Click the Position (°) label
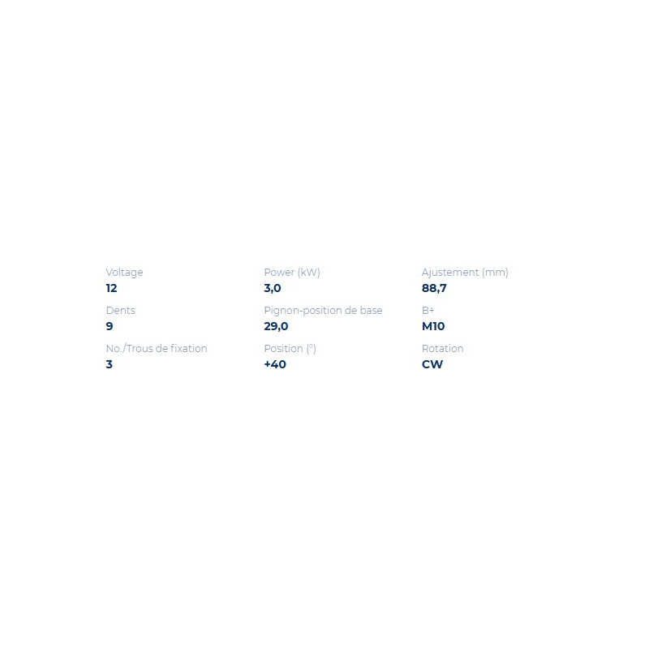Viewport: 649px width, 649px height. (x=290, y=349)
